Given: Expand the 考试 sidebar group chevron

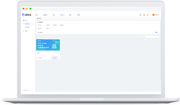Looking at the screenshot, I should click(x=32, y=31).
